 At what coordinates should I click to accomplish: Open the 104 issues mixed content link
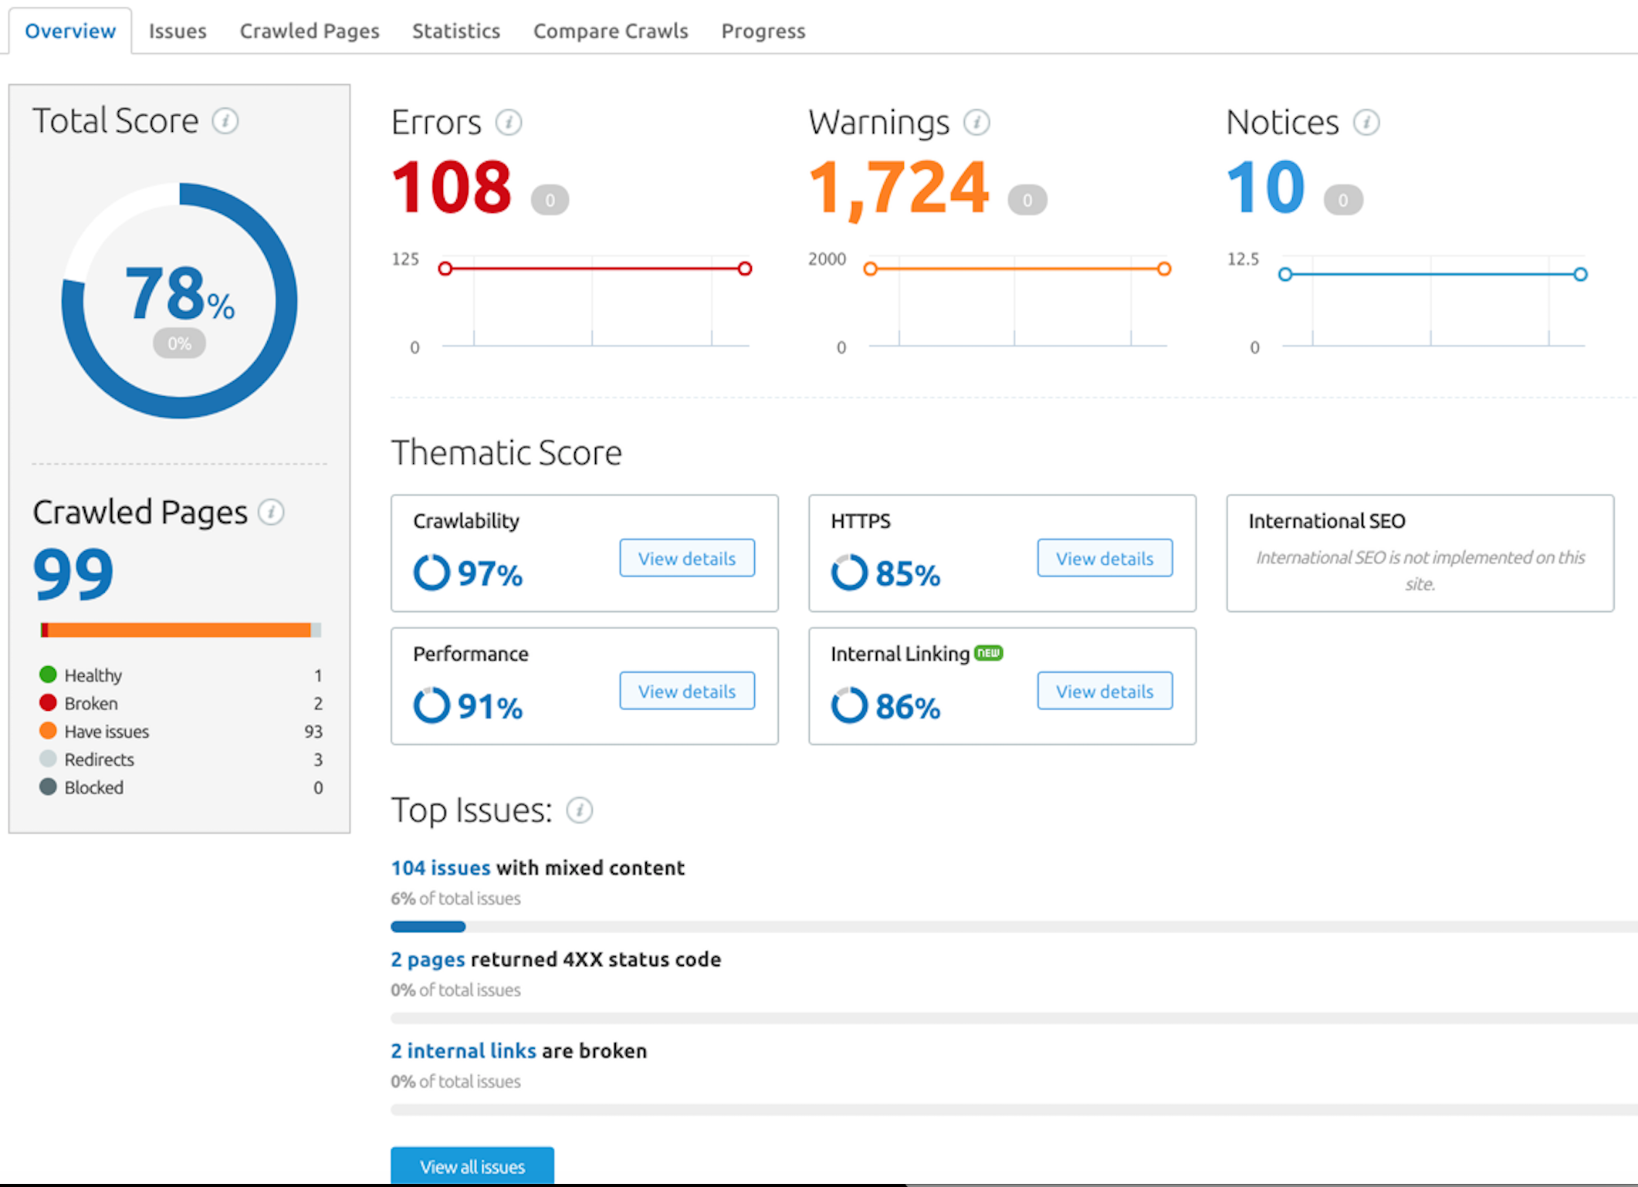[x=440, y=867]
